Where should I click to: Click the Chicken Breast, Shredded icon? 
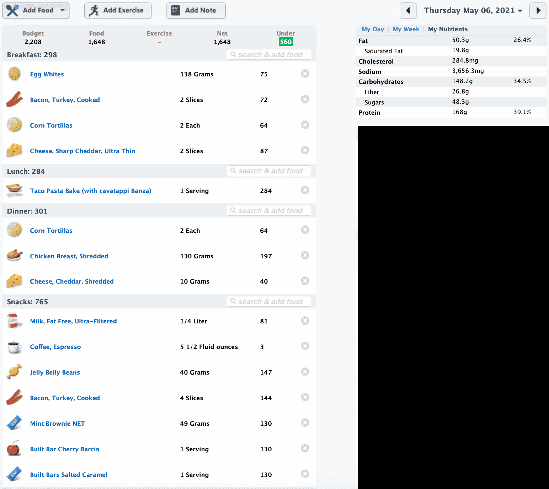14,256
